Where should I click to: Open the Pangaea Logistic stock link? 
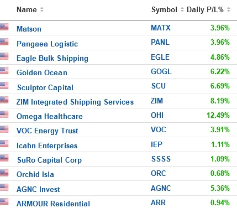[x=47, y=44]
